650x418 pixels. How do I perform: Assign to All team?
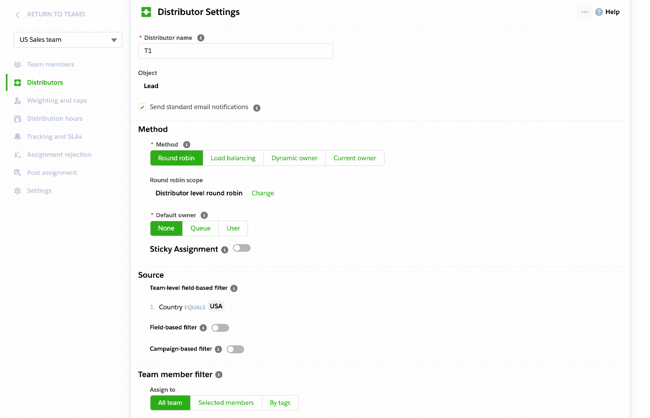pyautogui.click(x=170, y=403)
